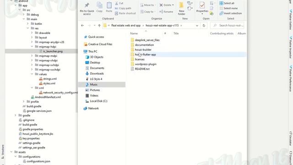293x165 pixels.
Task: Click 'Real estate web and app' breadcrumb
Action: click(x=126, y=26)
